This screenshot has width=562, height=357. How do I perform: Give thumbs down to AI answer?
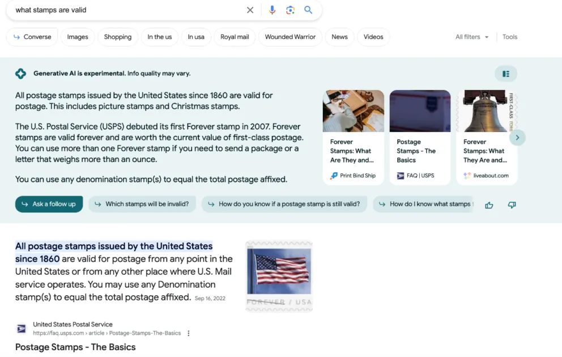tap(512, 205)
